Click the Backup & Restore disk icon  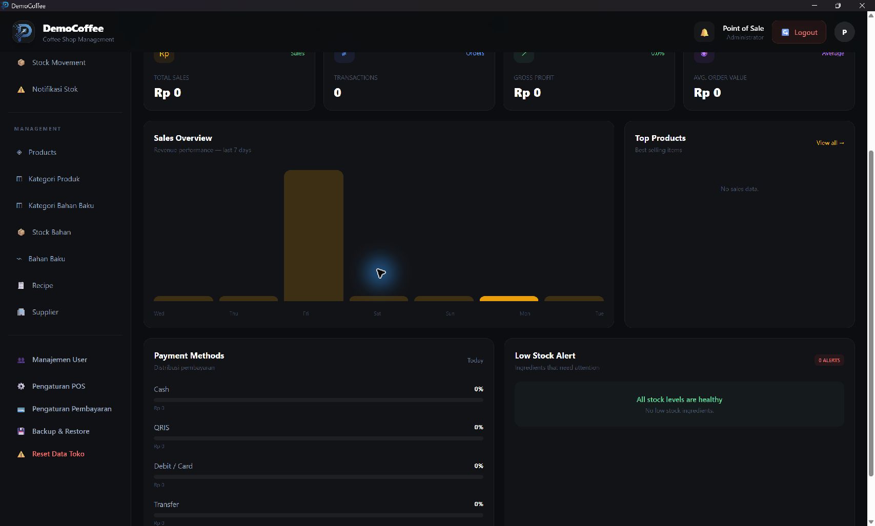[x=21, y=431]
